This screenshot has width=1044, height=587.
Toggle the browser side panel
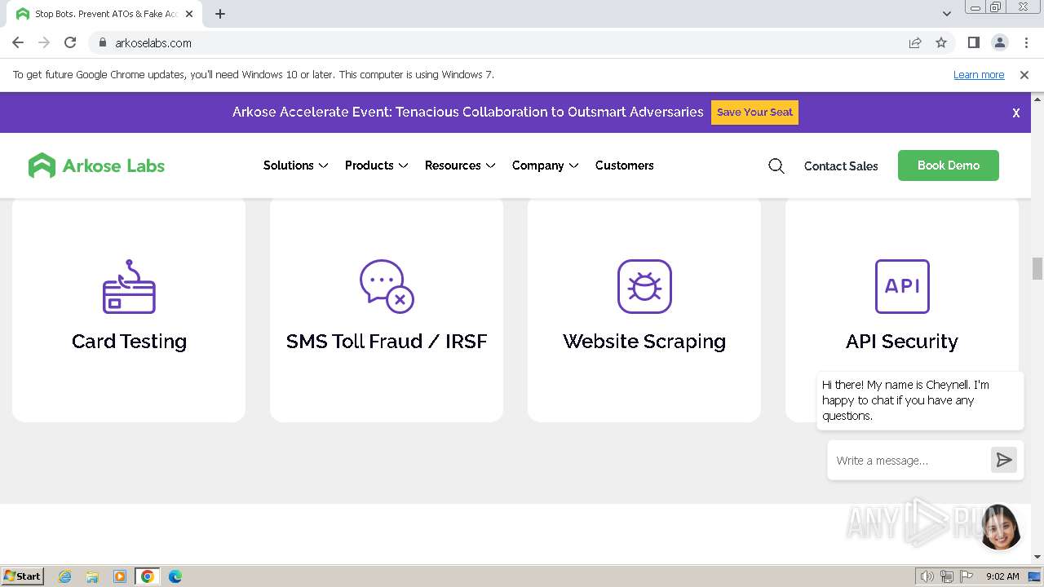coord(973,43)
